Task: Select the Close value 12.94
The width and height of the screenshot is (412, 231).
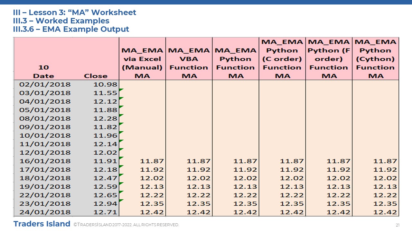Action: [x=106, y=203]
